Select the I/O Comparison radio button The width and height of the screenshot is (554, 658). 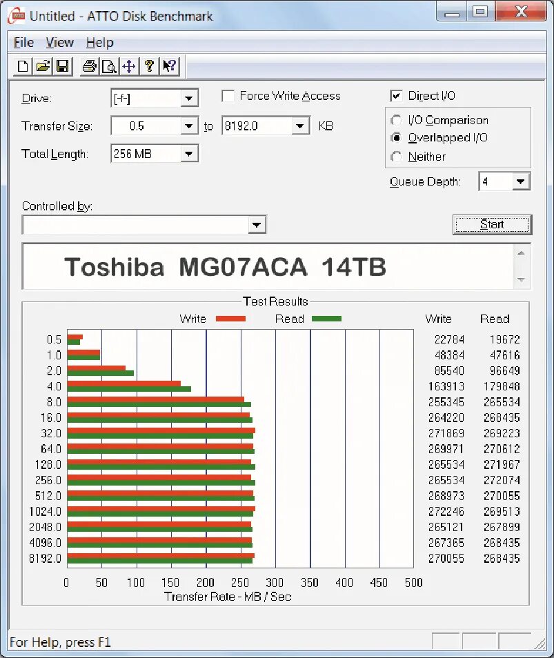coord(396,121)
